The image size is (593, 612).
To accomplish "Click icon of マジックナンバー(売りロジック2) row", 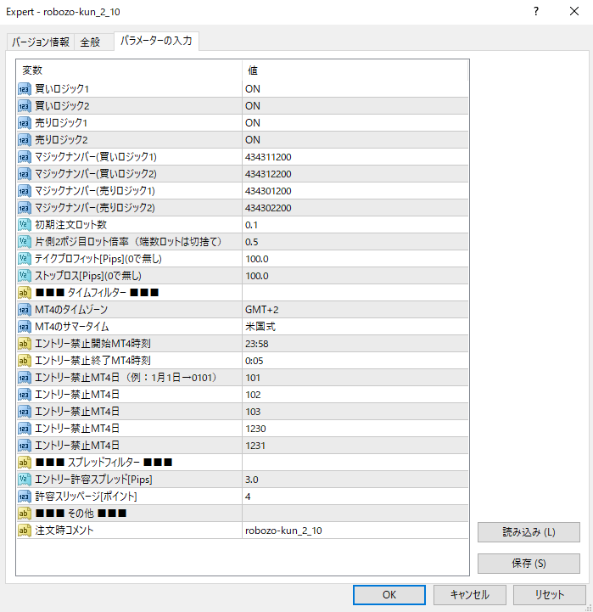I will (x=25, y=208).
